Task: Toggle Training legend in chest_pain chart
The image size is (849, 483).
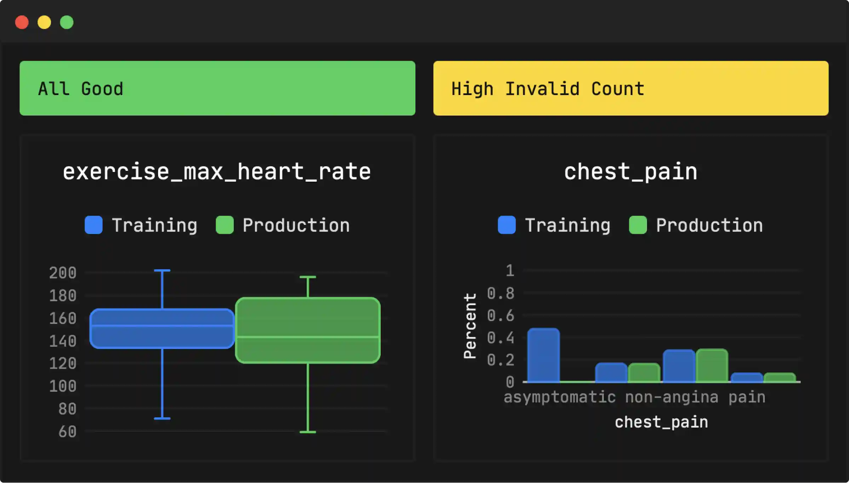Action: (567, 225)
